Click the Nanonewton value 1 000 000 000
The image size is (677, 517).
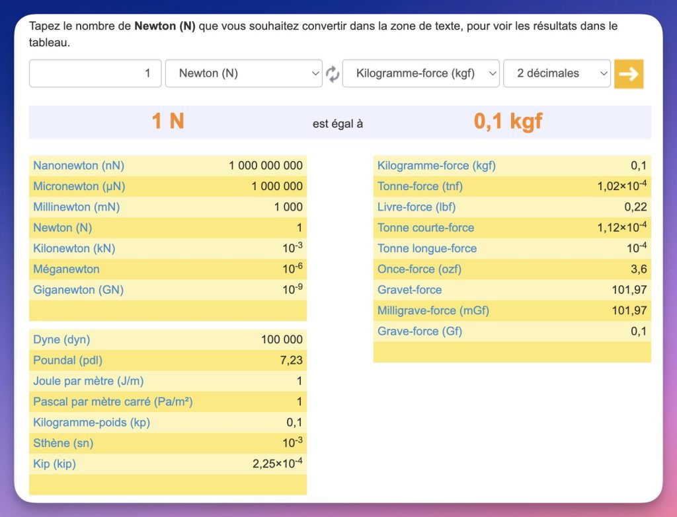coord(266,166)
